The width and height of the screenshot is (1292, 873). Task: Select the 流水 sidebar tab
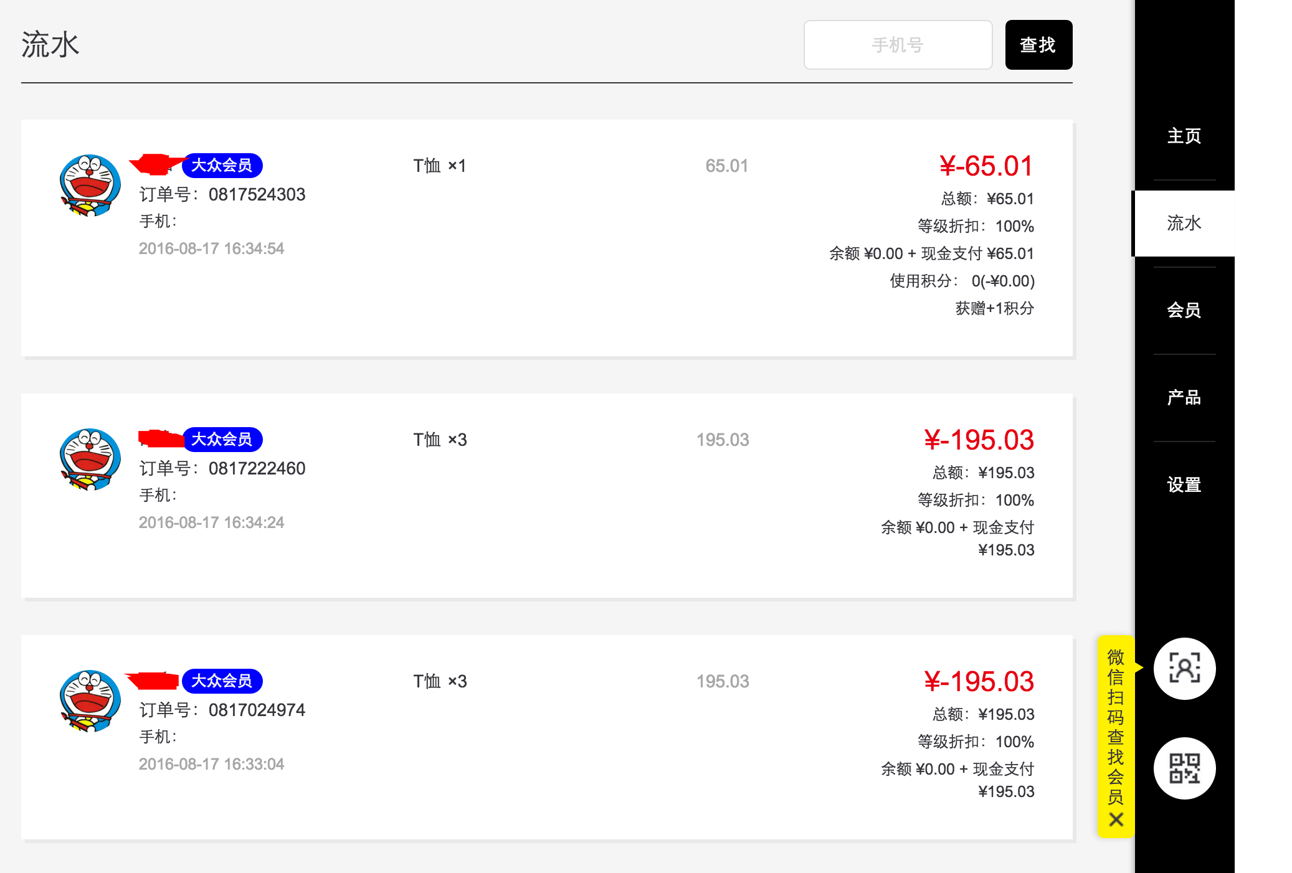point(1184,223)
